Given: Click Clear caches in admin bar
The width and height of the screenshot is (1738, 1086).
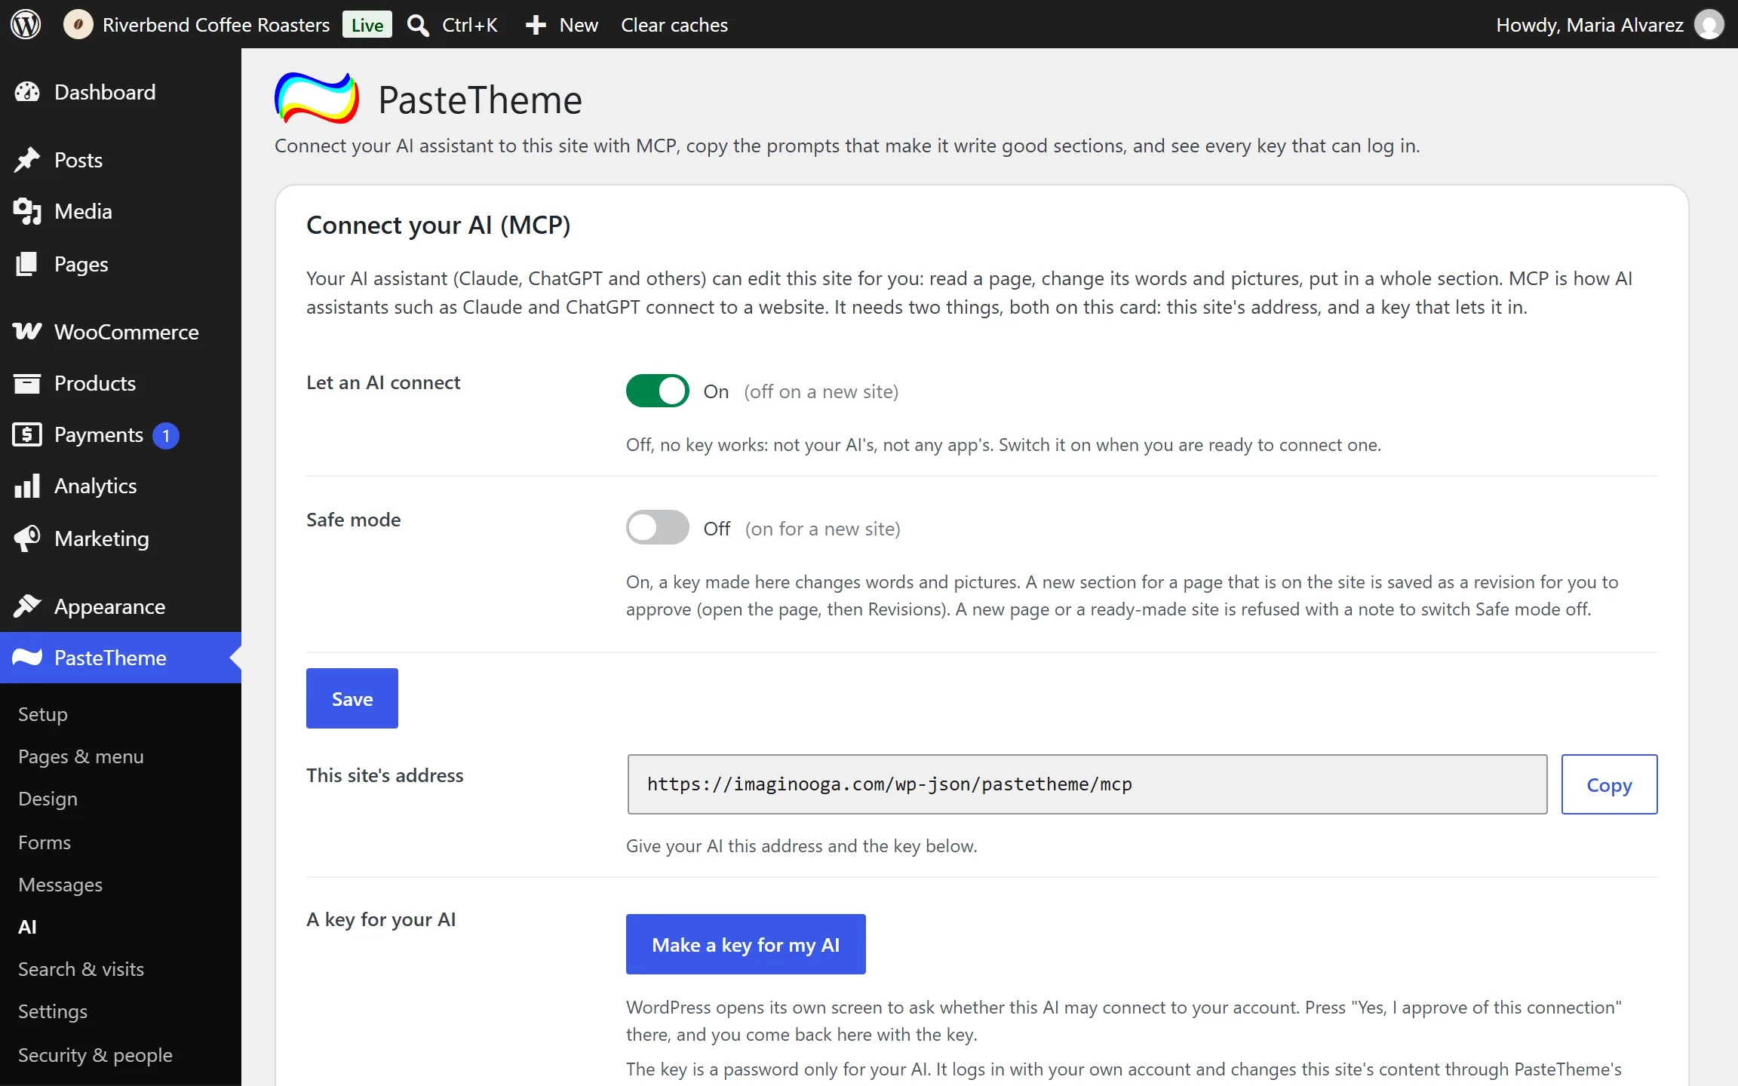Looking at the screenshot, I should [674, 25].
